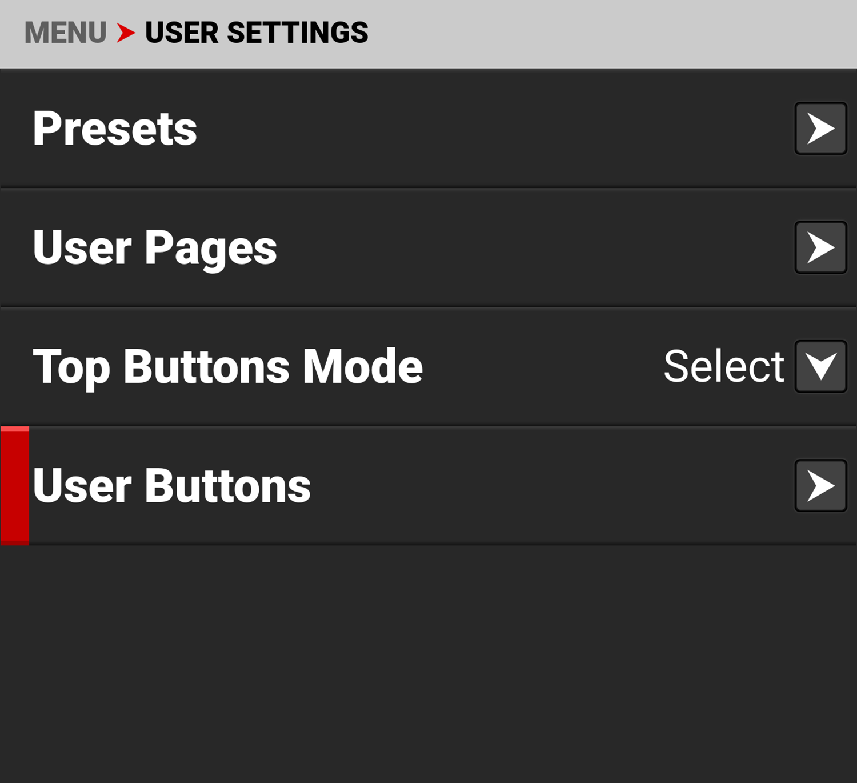Choose the User Buttons label
857x783 pixels.
click(x=171, y=486)
